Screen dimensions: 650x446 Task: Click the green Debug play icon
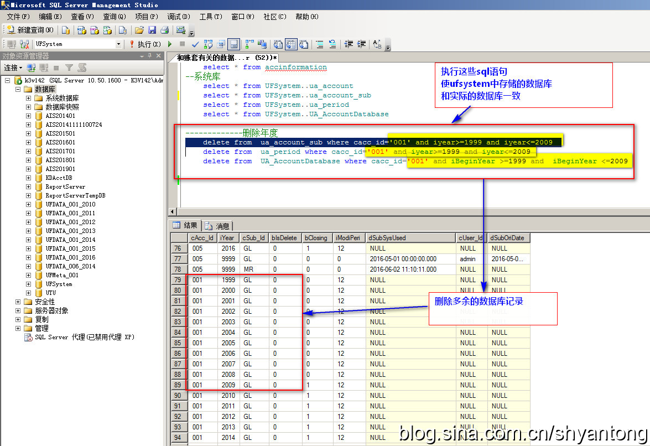[169, 44]
